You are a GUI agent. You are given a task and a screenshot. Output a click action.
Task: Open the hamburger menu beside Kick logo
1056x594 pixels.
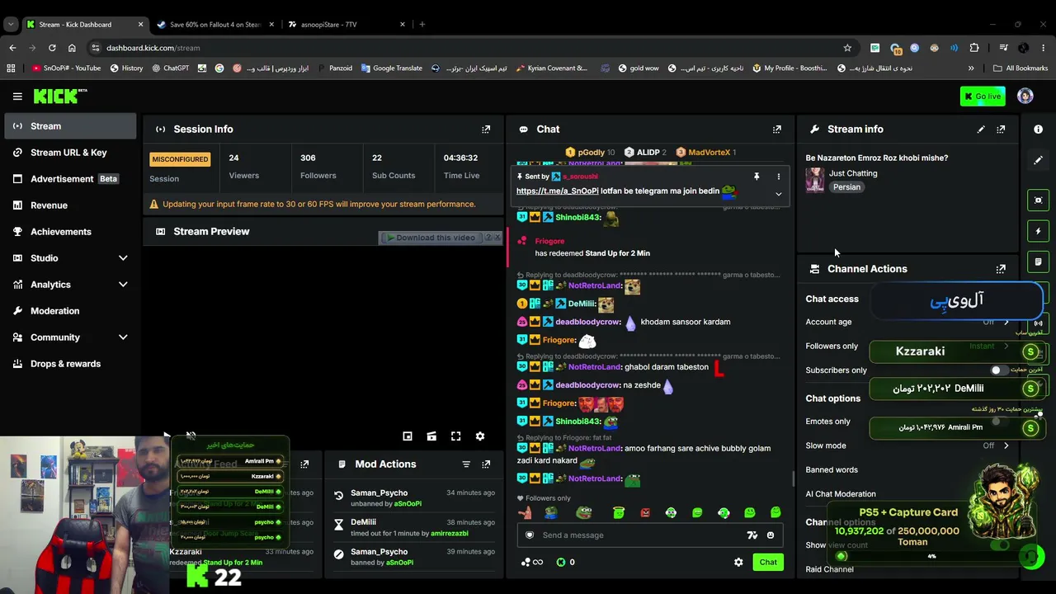coord(17,97)
